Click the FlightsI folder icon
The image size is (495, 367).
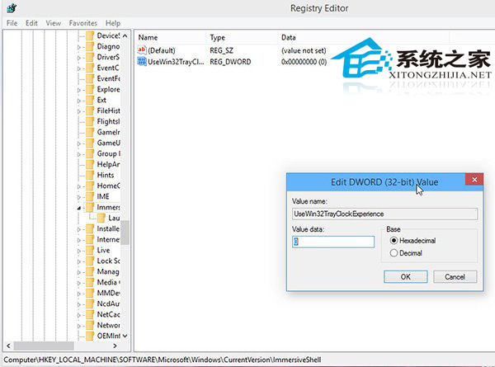(90, 121)
